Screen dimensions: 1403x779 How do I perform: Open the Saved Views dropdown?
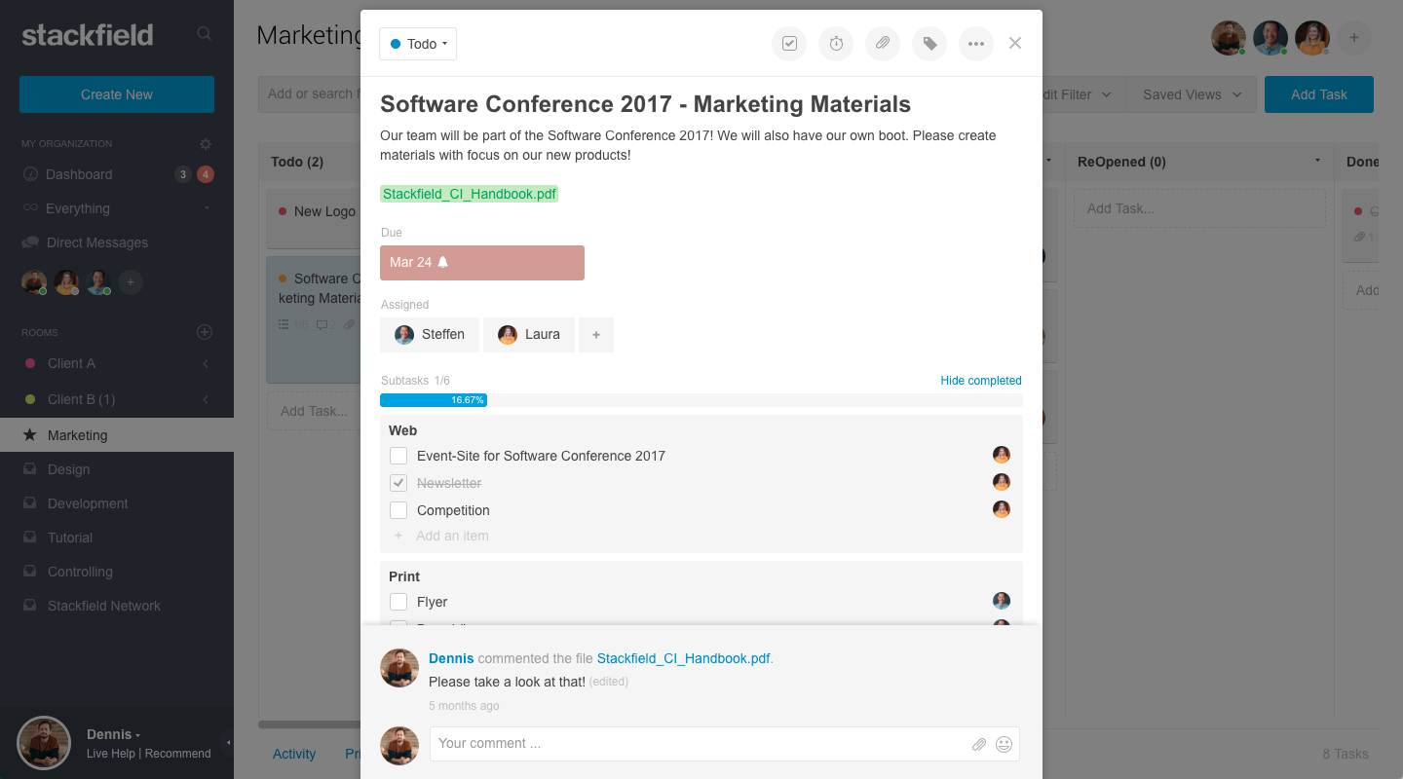point(1193,94)
